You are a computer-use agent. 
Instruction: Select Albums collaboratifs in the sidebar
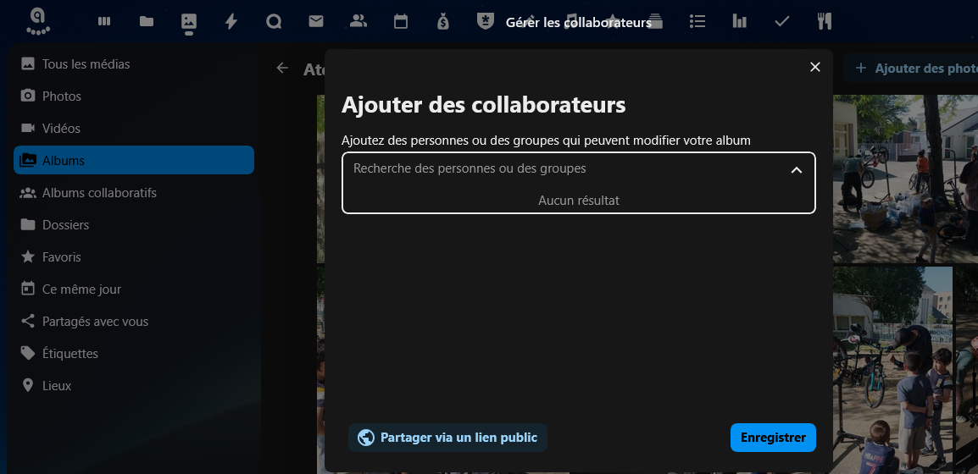pos(99,193)
